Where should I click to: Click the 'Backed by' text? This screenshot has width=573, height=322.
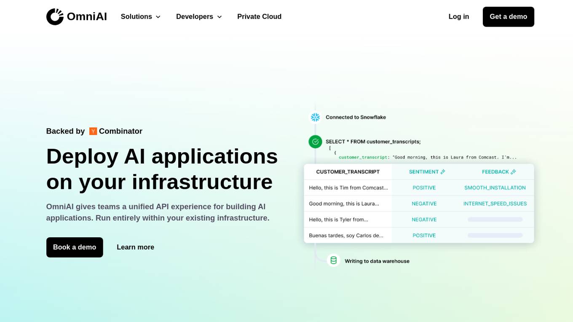[65, 131]
